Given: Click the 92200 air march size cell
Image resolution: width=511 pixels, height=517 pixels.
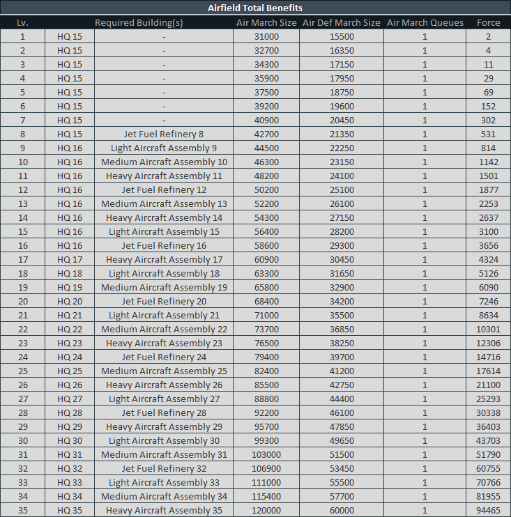Looking at the screenshot, I should 266,412.
